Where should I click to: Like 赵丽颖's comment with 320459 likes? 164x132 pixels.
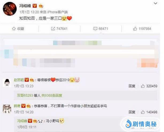(143, 86)
